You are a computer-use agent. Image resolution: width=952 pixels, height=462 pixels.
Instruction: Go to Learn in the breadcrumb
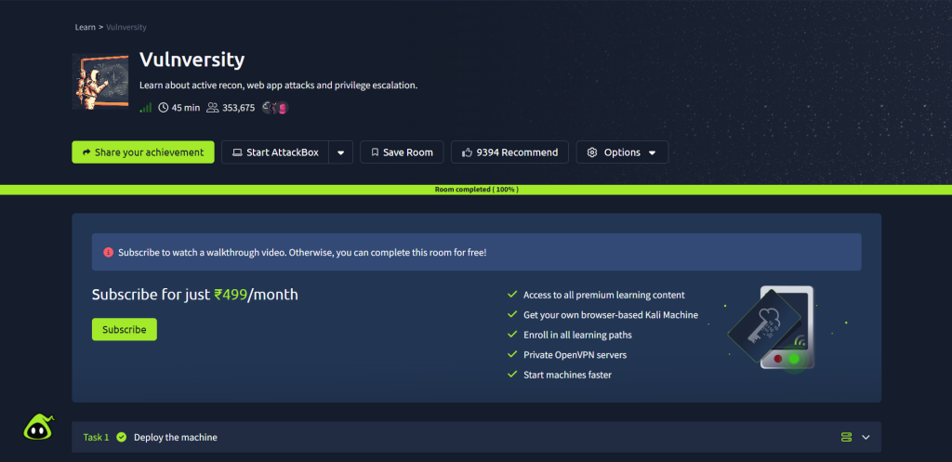(x=85, y=27)
